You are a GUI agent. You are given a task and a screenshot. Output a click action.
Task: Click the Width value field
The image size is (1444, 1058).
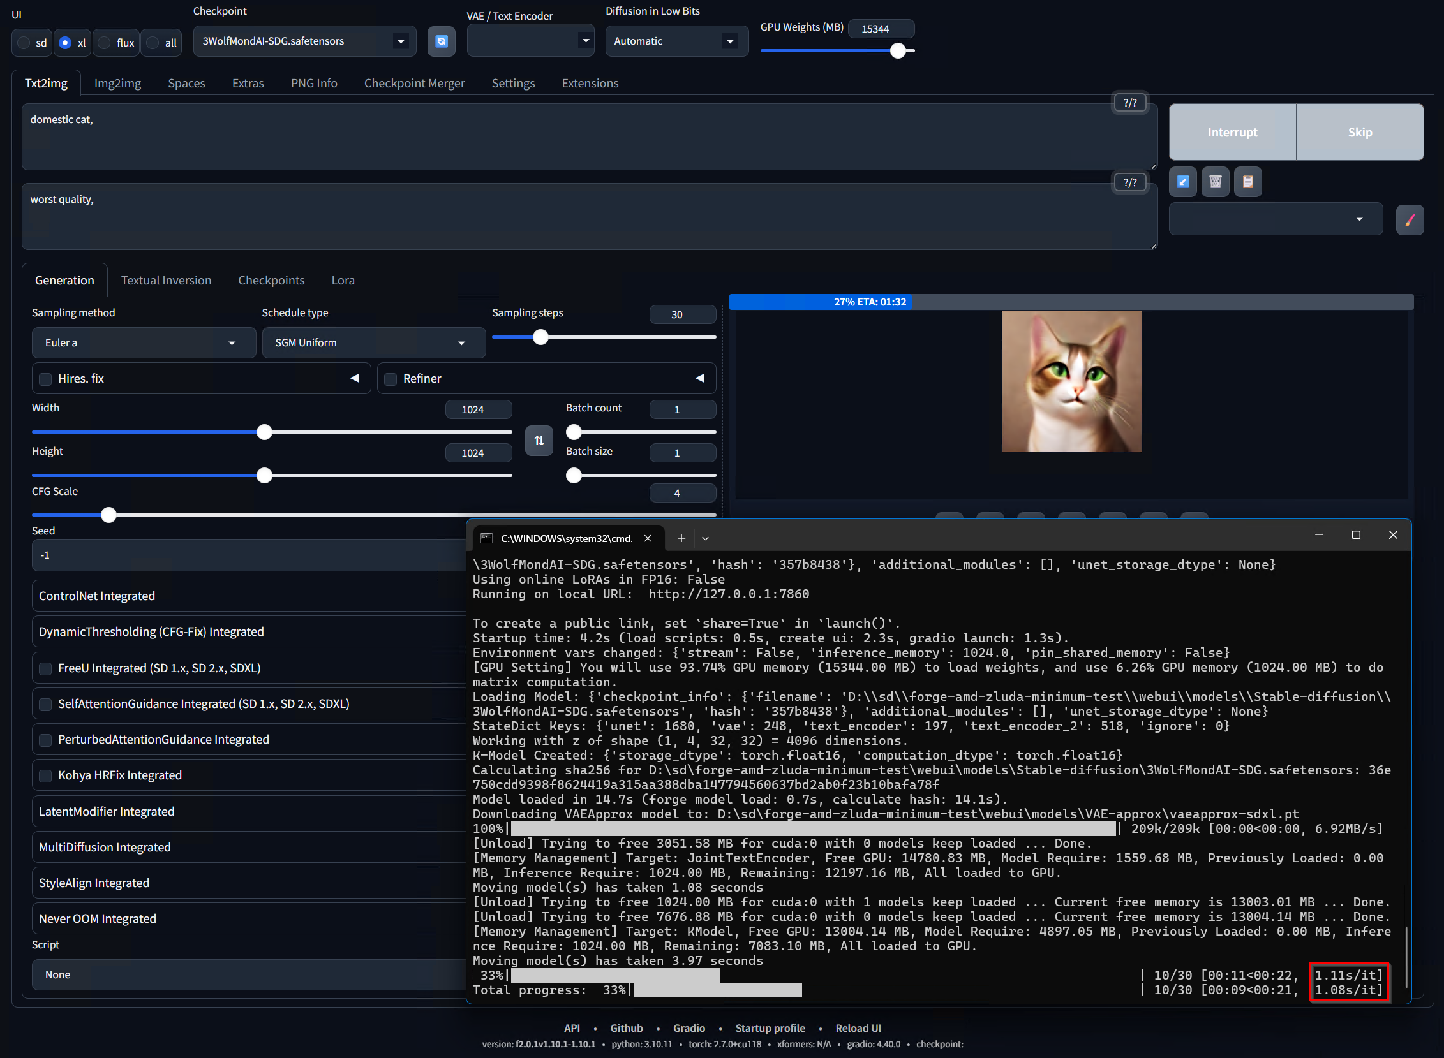coord(478,410)
